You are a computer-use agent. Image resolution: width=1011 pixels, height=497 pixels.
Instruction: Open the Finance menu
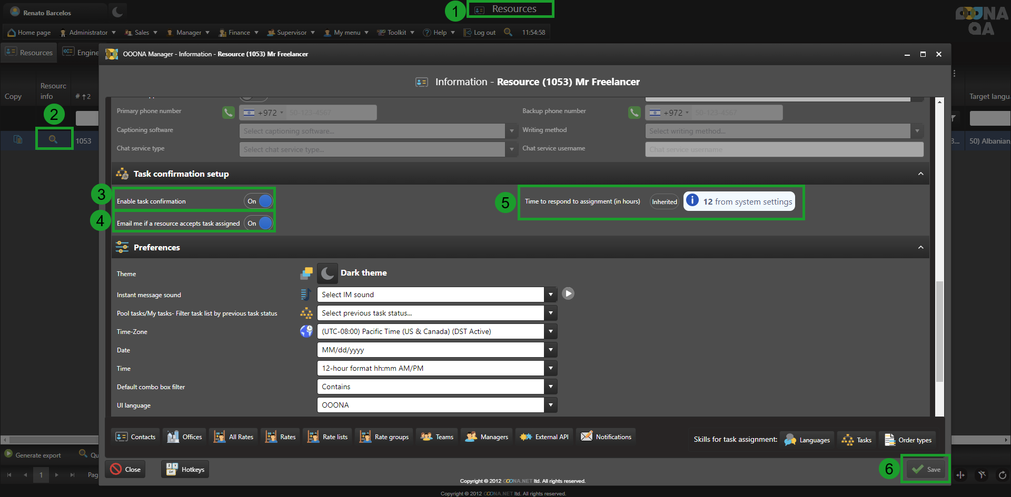click(239, 33)
